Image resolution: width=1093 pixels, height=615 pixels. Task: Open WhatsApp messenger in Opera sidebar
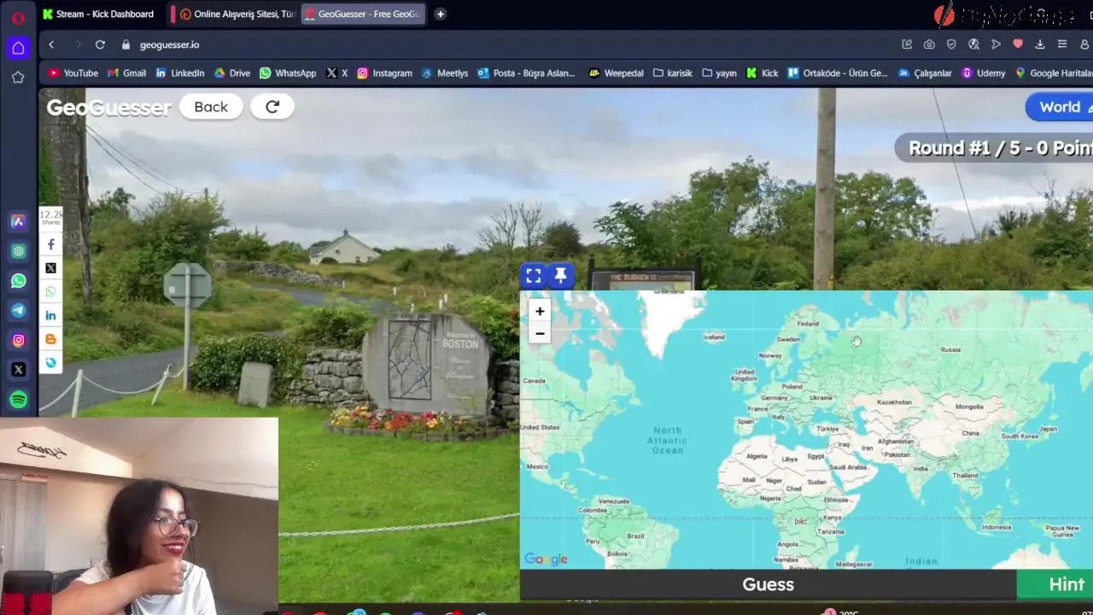[18, 281]
